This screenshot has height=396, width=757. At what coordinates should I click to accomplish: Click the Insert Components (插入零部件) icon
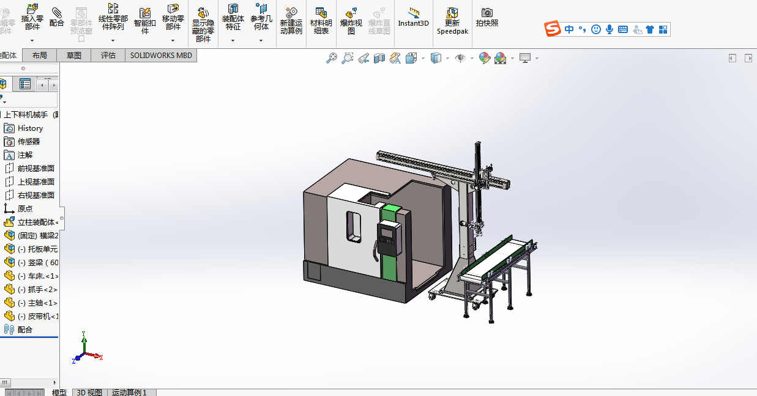(x=32, y=17)
